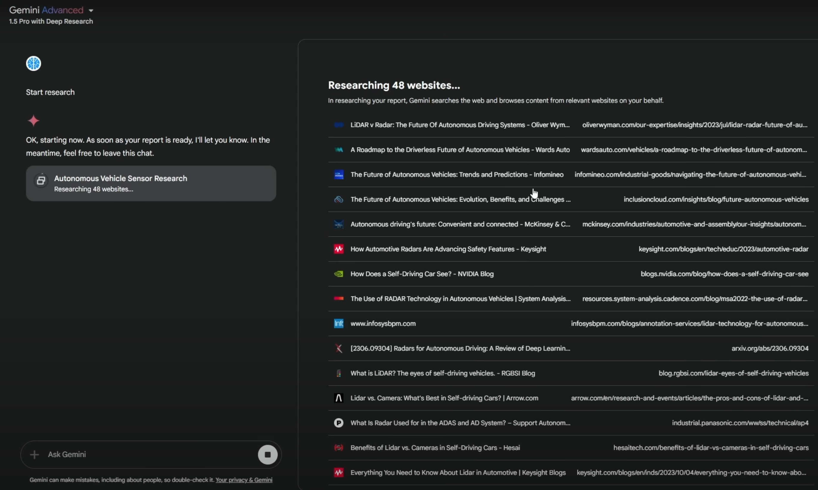Click the stop research button

pos(268,454)
